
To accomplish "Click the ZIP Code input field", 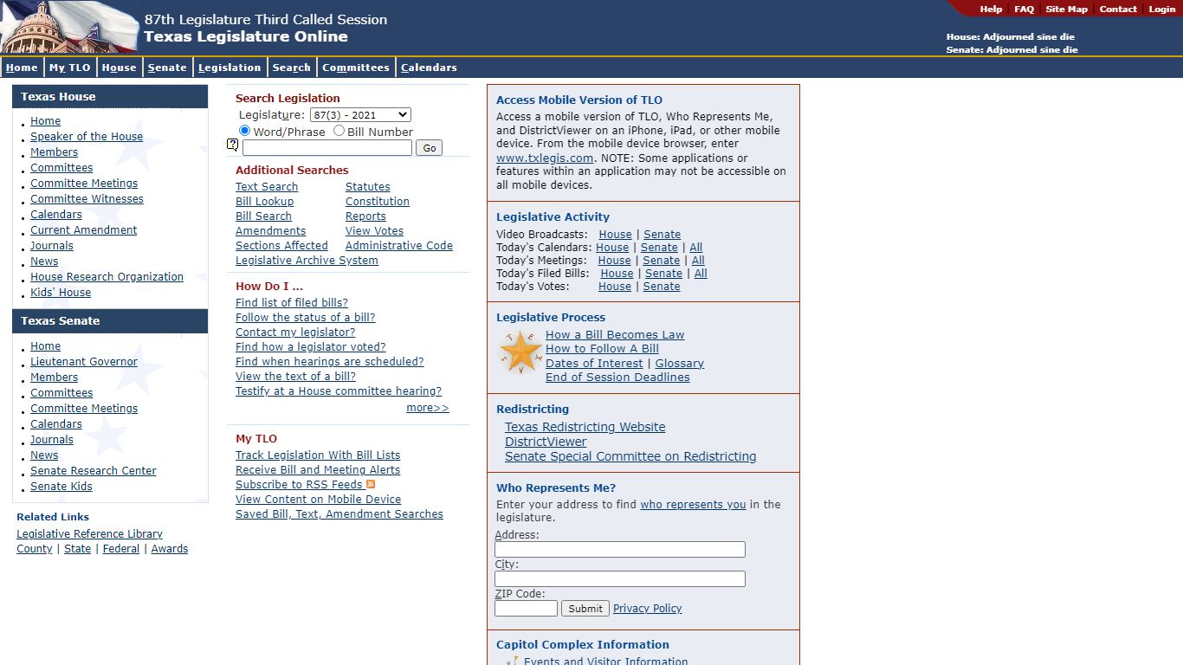I will (526, 609).
